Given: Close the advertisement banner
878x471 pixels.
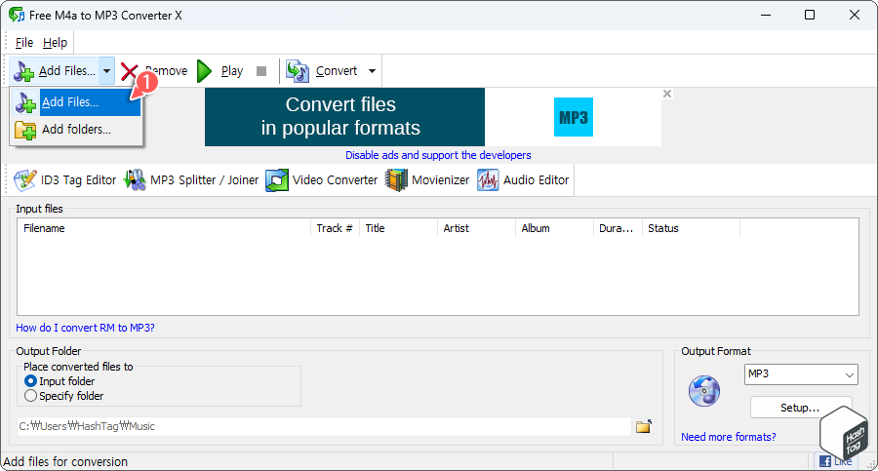Looking at the screenshot, I should point(667,94).
